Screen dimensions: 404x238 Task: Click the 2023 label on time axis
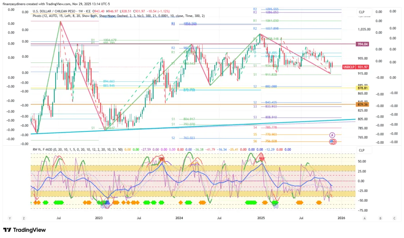(x=99, y=218)
